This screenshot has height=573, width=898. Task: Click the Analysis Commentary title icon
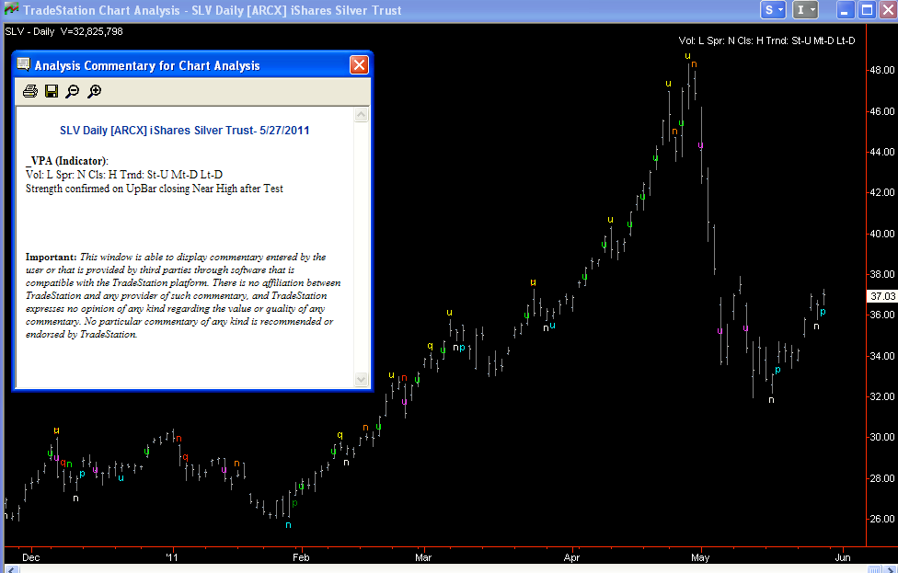point(23,64)
